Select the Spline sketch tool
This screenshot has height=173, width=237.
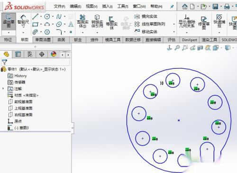click(59, 17)
